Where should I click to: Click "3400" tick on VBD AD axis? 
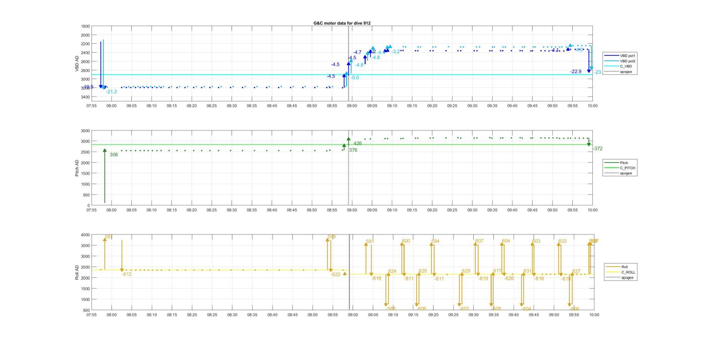point(85,97)
